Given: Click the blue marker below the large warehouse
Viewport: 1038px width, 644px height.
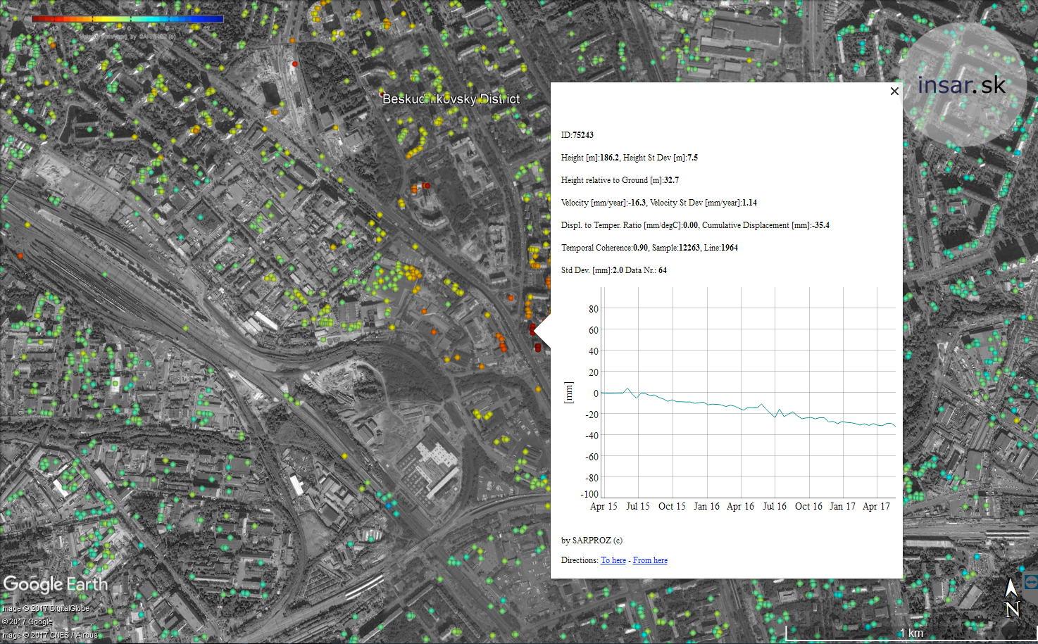Looking at the screenshot, I should [x=387, y=505].
